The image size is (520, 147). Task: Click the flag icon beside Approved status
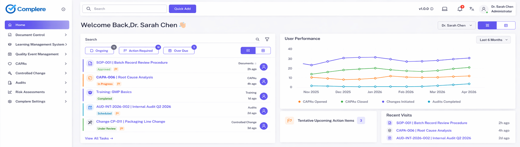[116, 69]
